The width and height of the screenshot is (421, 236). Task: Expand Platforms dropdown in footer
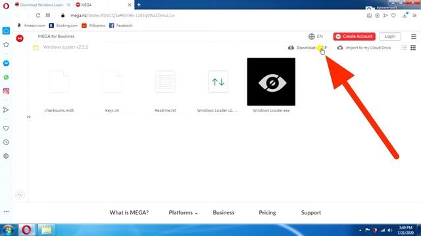tap(183, 212)
